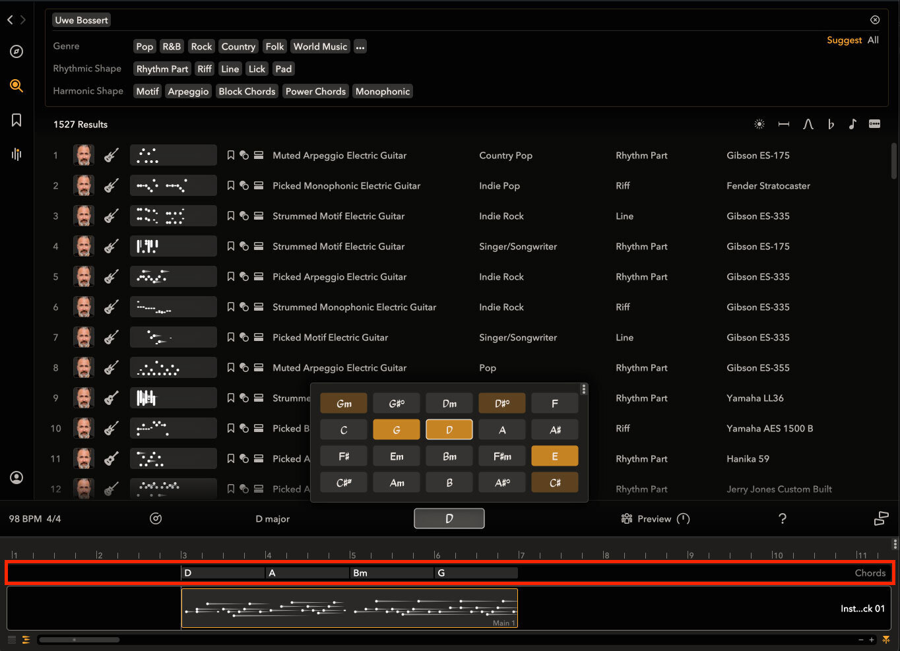The width and height of the screenshot is (900, 651).
Task: Toggle the Arpeggio harmonic shape filter
Action: [188, 92]
